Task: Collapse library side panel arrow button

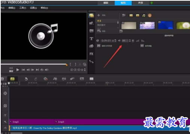Action: coord(121,31)
